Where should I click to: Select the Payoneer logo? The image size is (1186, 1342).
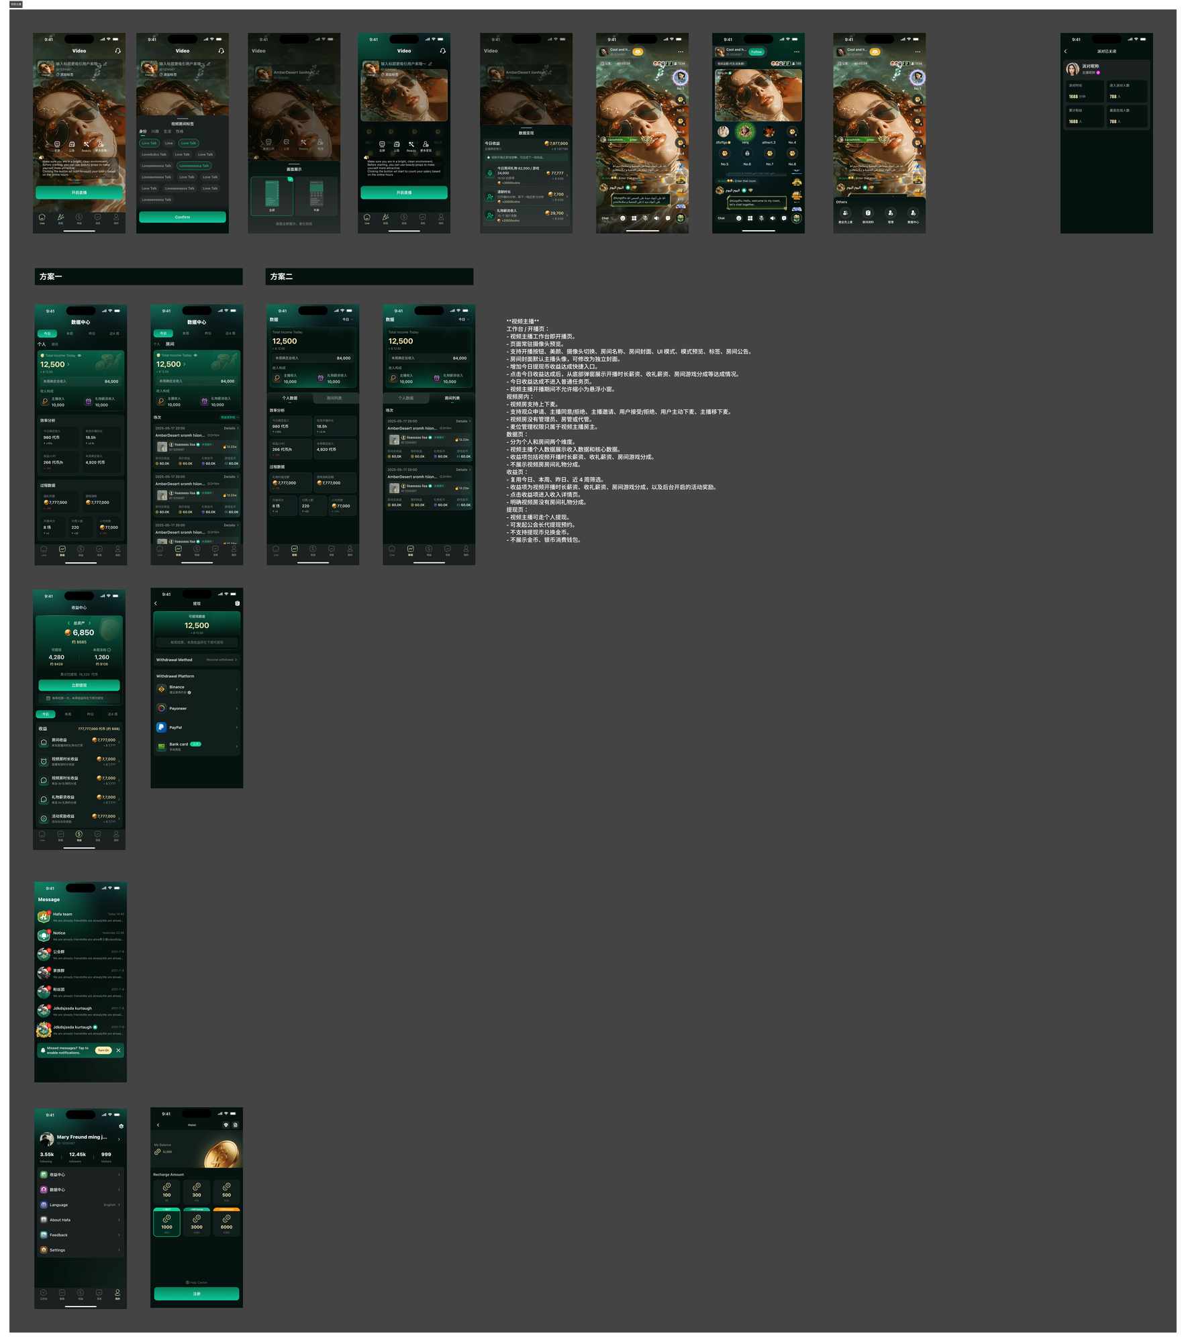point(161,708)
